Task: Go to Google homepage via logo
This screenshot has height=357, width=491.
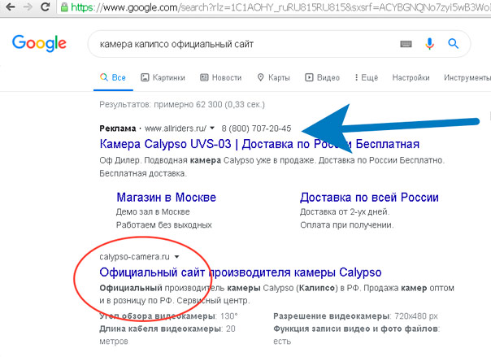Action: coord(40,43)
